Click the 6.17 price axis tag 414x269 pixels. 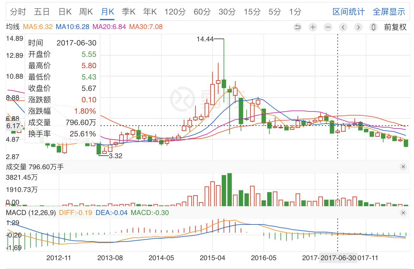[x=13, y=126]
